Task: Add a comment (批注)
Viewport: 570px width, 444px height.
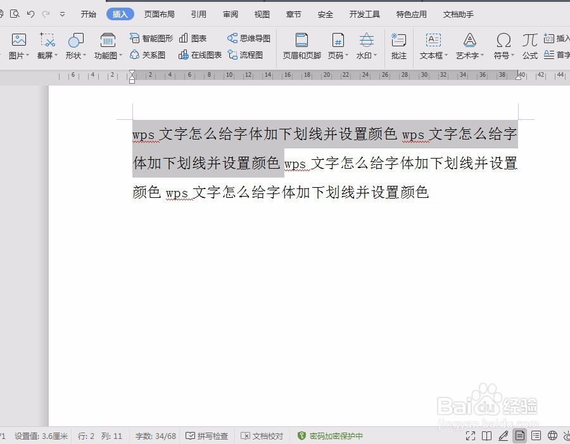Action: (x=398, y=46)
